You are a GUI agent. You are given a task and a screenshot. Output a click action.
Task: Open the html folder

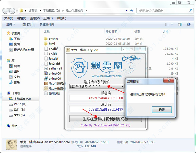pyautogui.click(x=50, y=44)
